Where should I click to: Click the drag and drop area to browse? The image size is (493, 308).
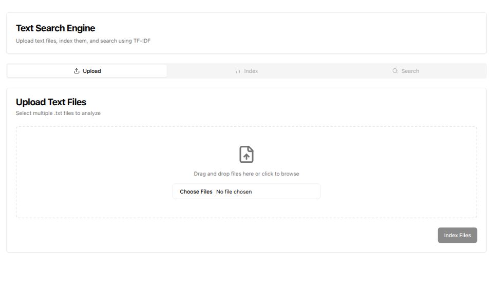(246, 174)
